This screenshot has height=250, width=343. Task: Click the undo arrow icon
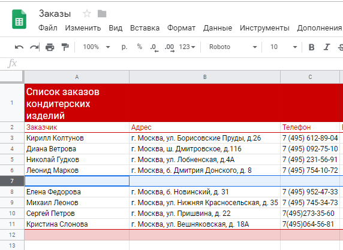click(x=19, y=47)
